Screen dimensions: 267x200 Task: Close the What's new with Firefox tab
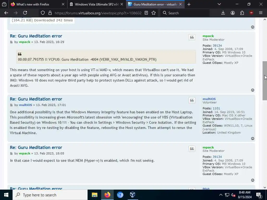pos(63,4)
